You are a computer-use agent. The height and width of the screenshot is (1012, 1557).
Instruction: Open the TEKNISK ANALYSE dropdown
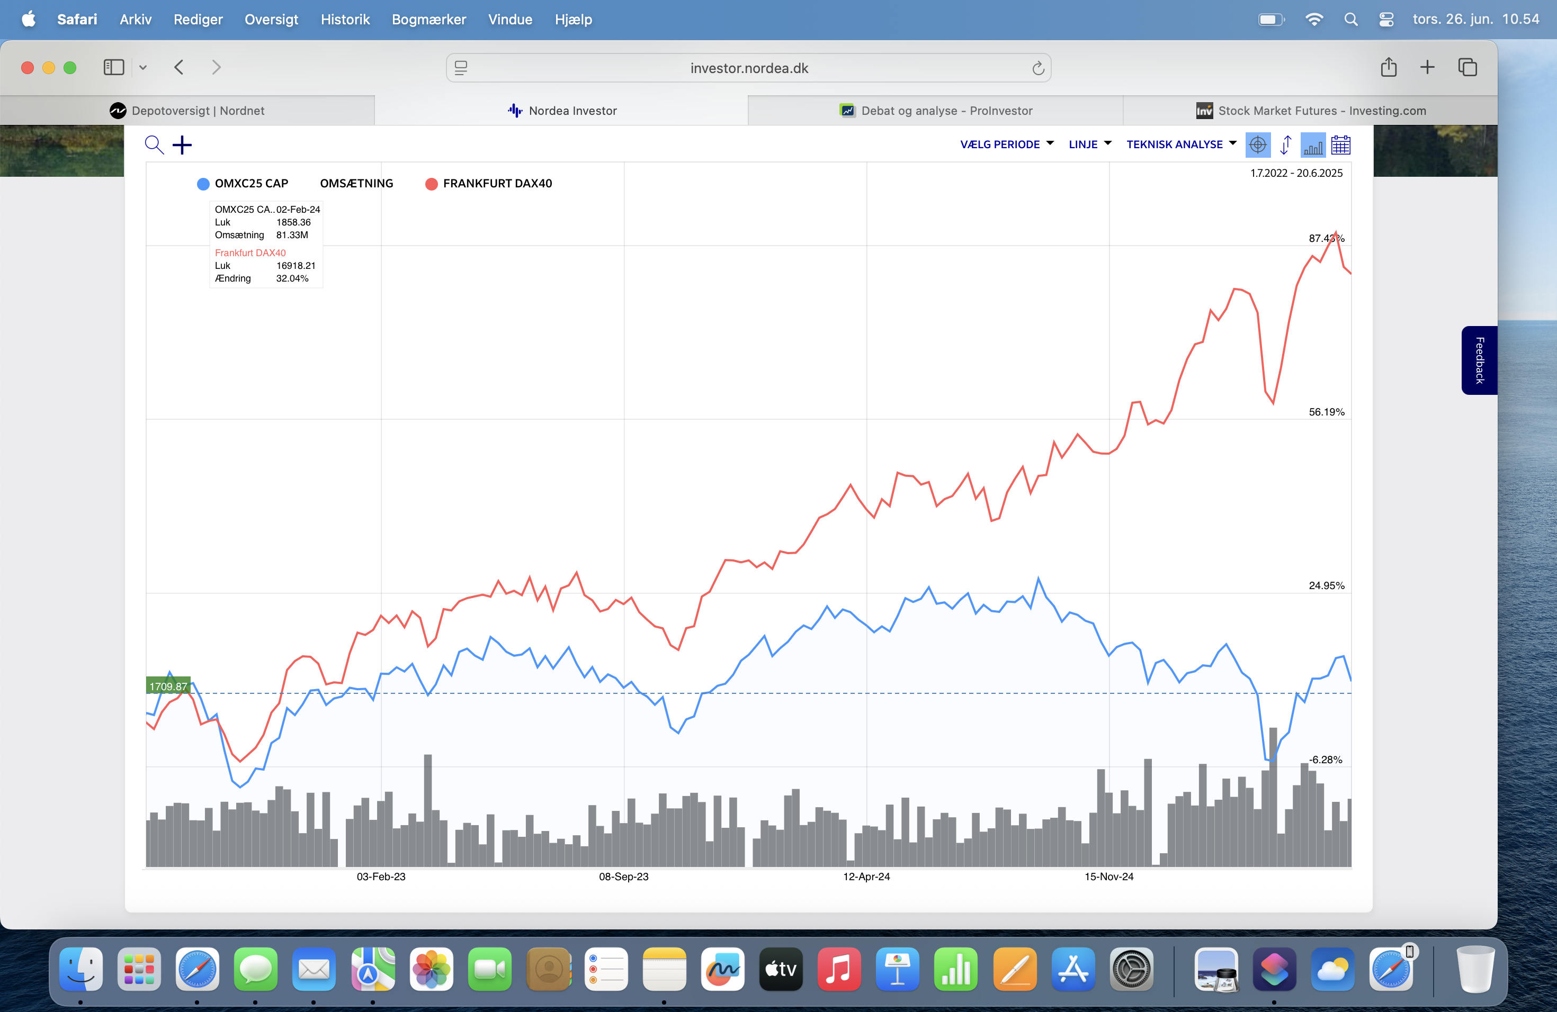point(1182,144)
